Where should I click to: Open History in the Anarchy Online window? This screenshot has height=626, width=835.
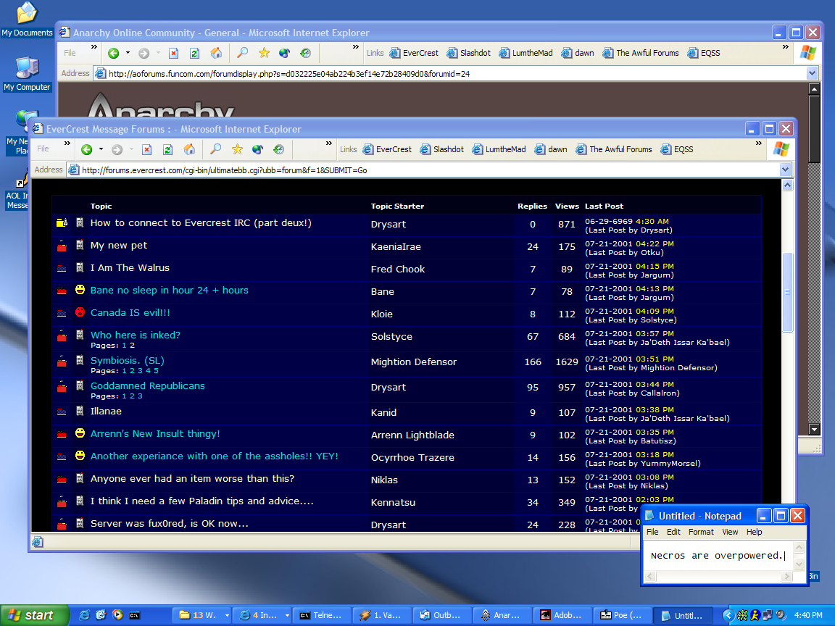(x=305, y=53)
